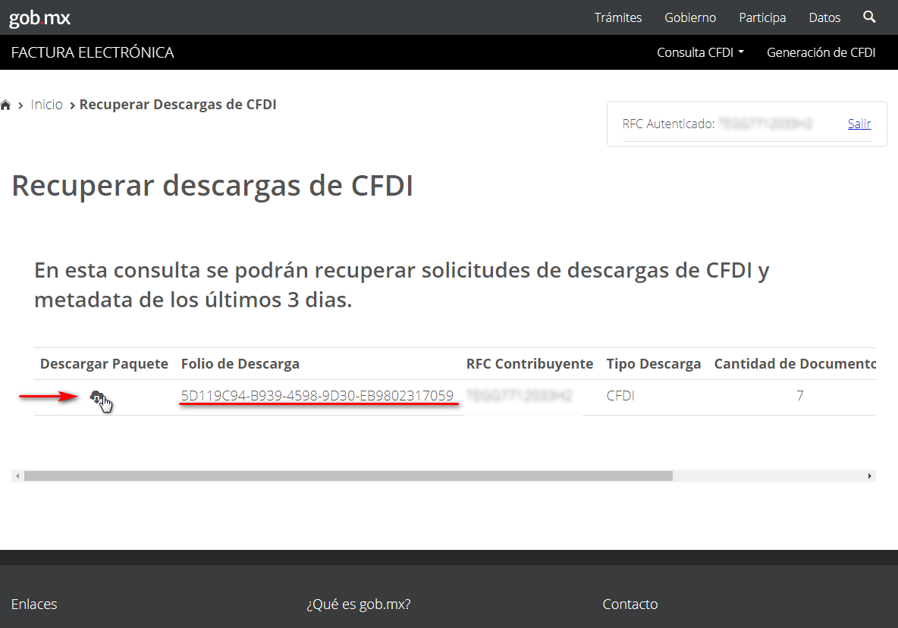This screenshot has width=898, height=628.
Task: Click the home icon in breadcrumb
Action: point(6,105)
